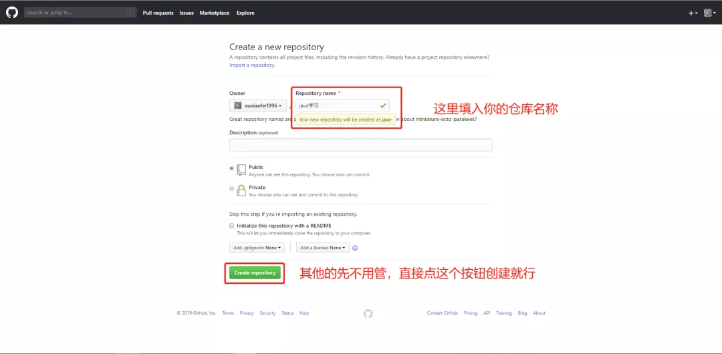The width and height of the screenshot is (722, 354).
Task: Click the Create repository button
Action: 255,273
